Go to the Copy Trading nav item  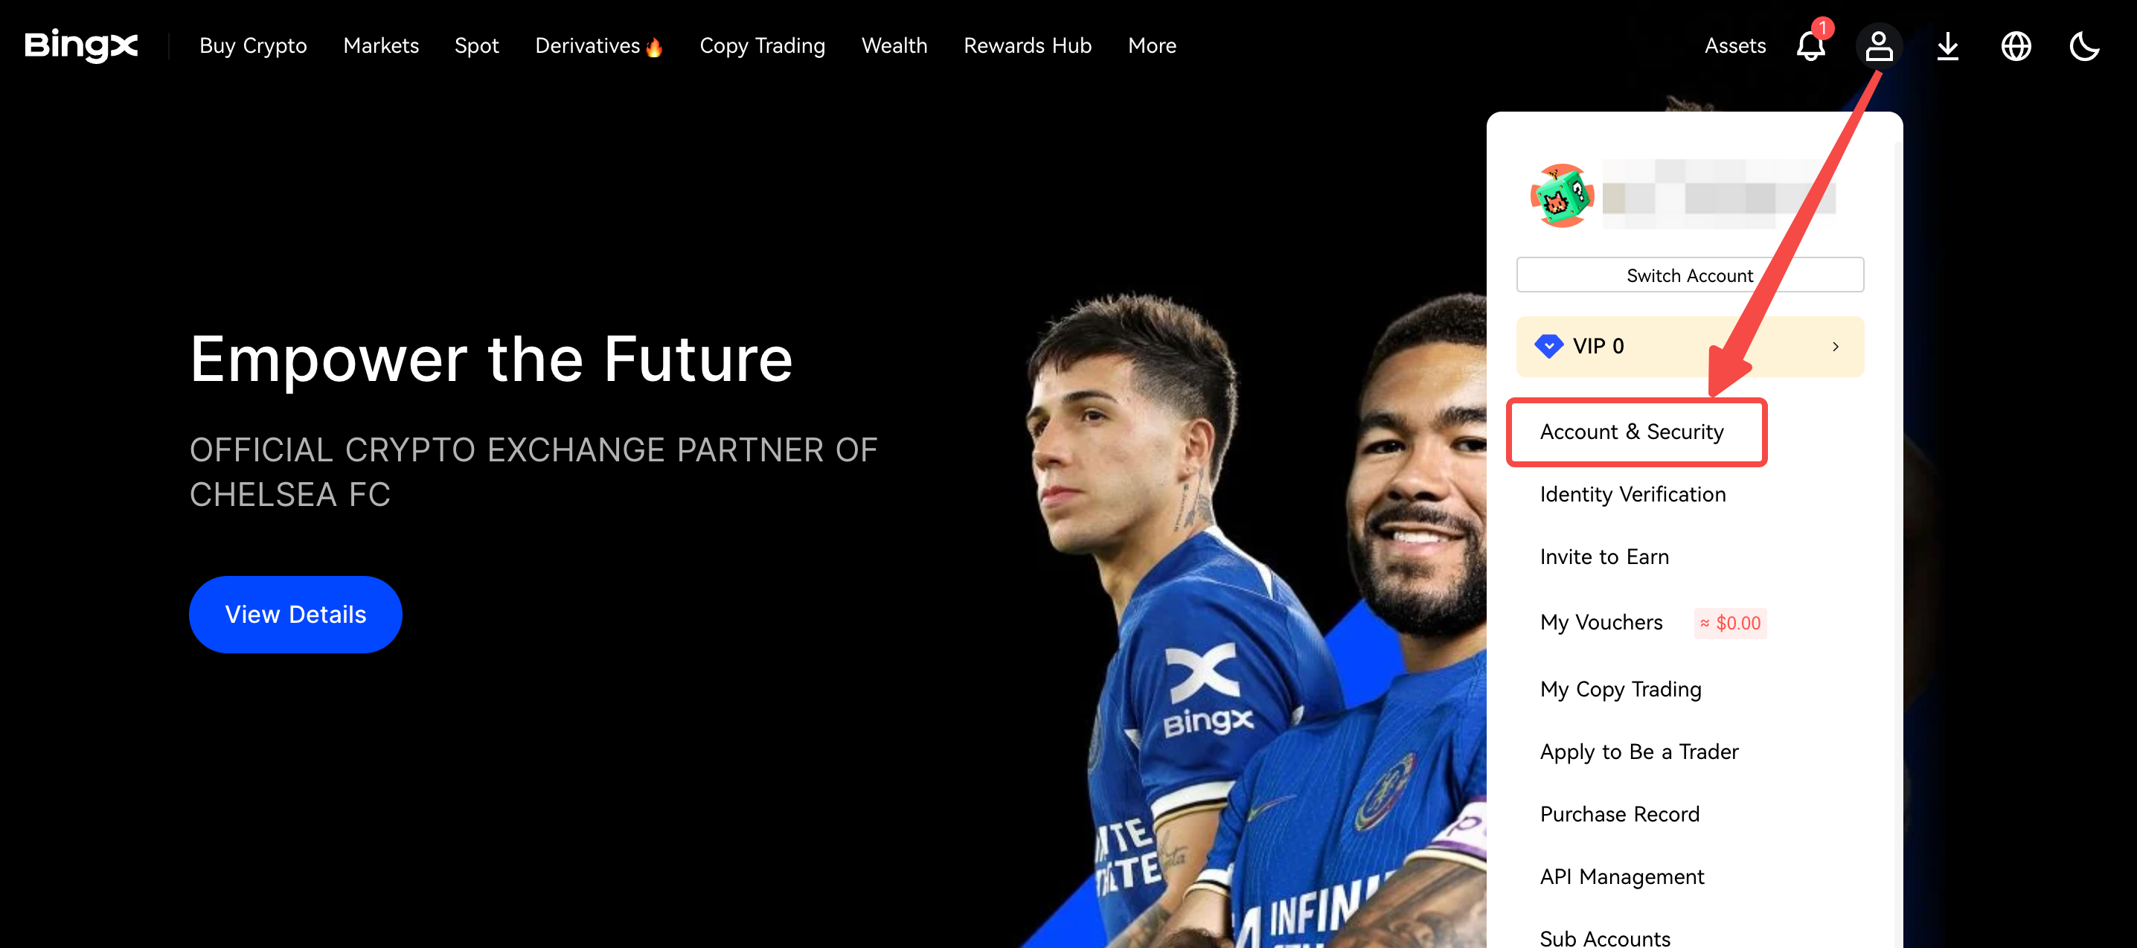763,45
